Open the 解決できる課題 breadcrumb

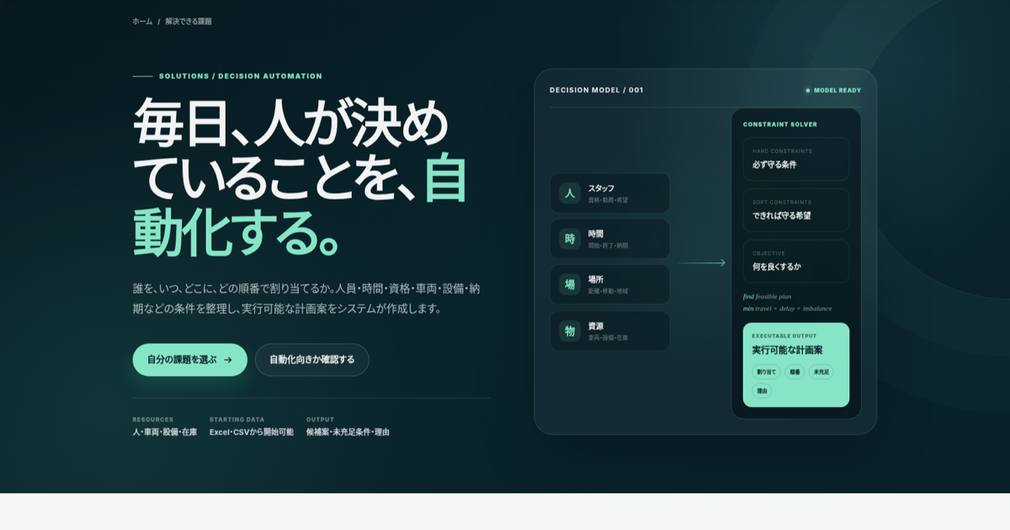click(x=189, y=21)
